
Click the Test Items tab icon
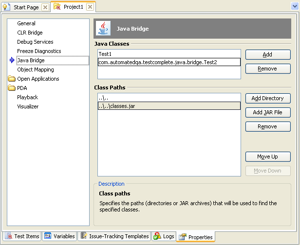click(x=8, y=236)
